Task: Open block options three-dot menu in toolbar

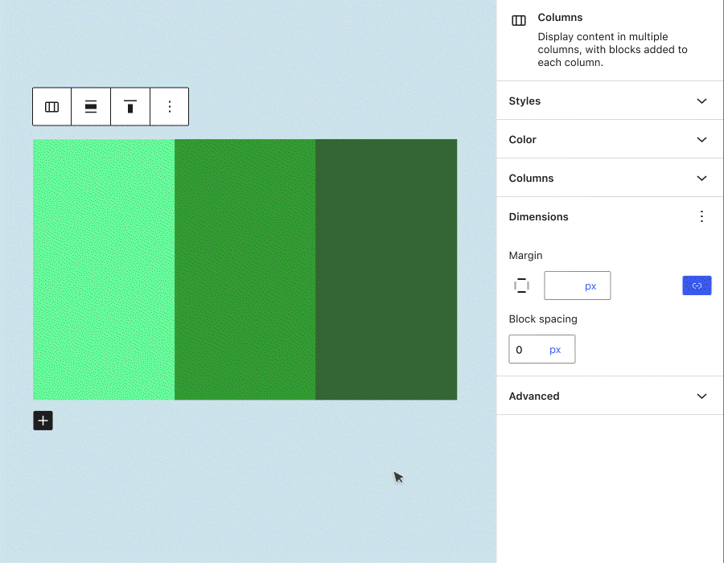Action: tap(170, 107)
